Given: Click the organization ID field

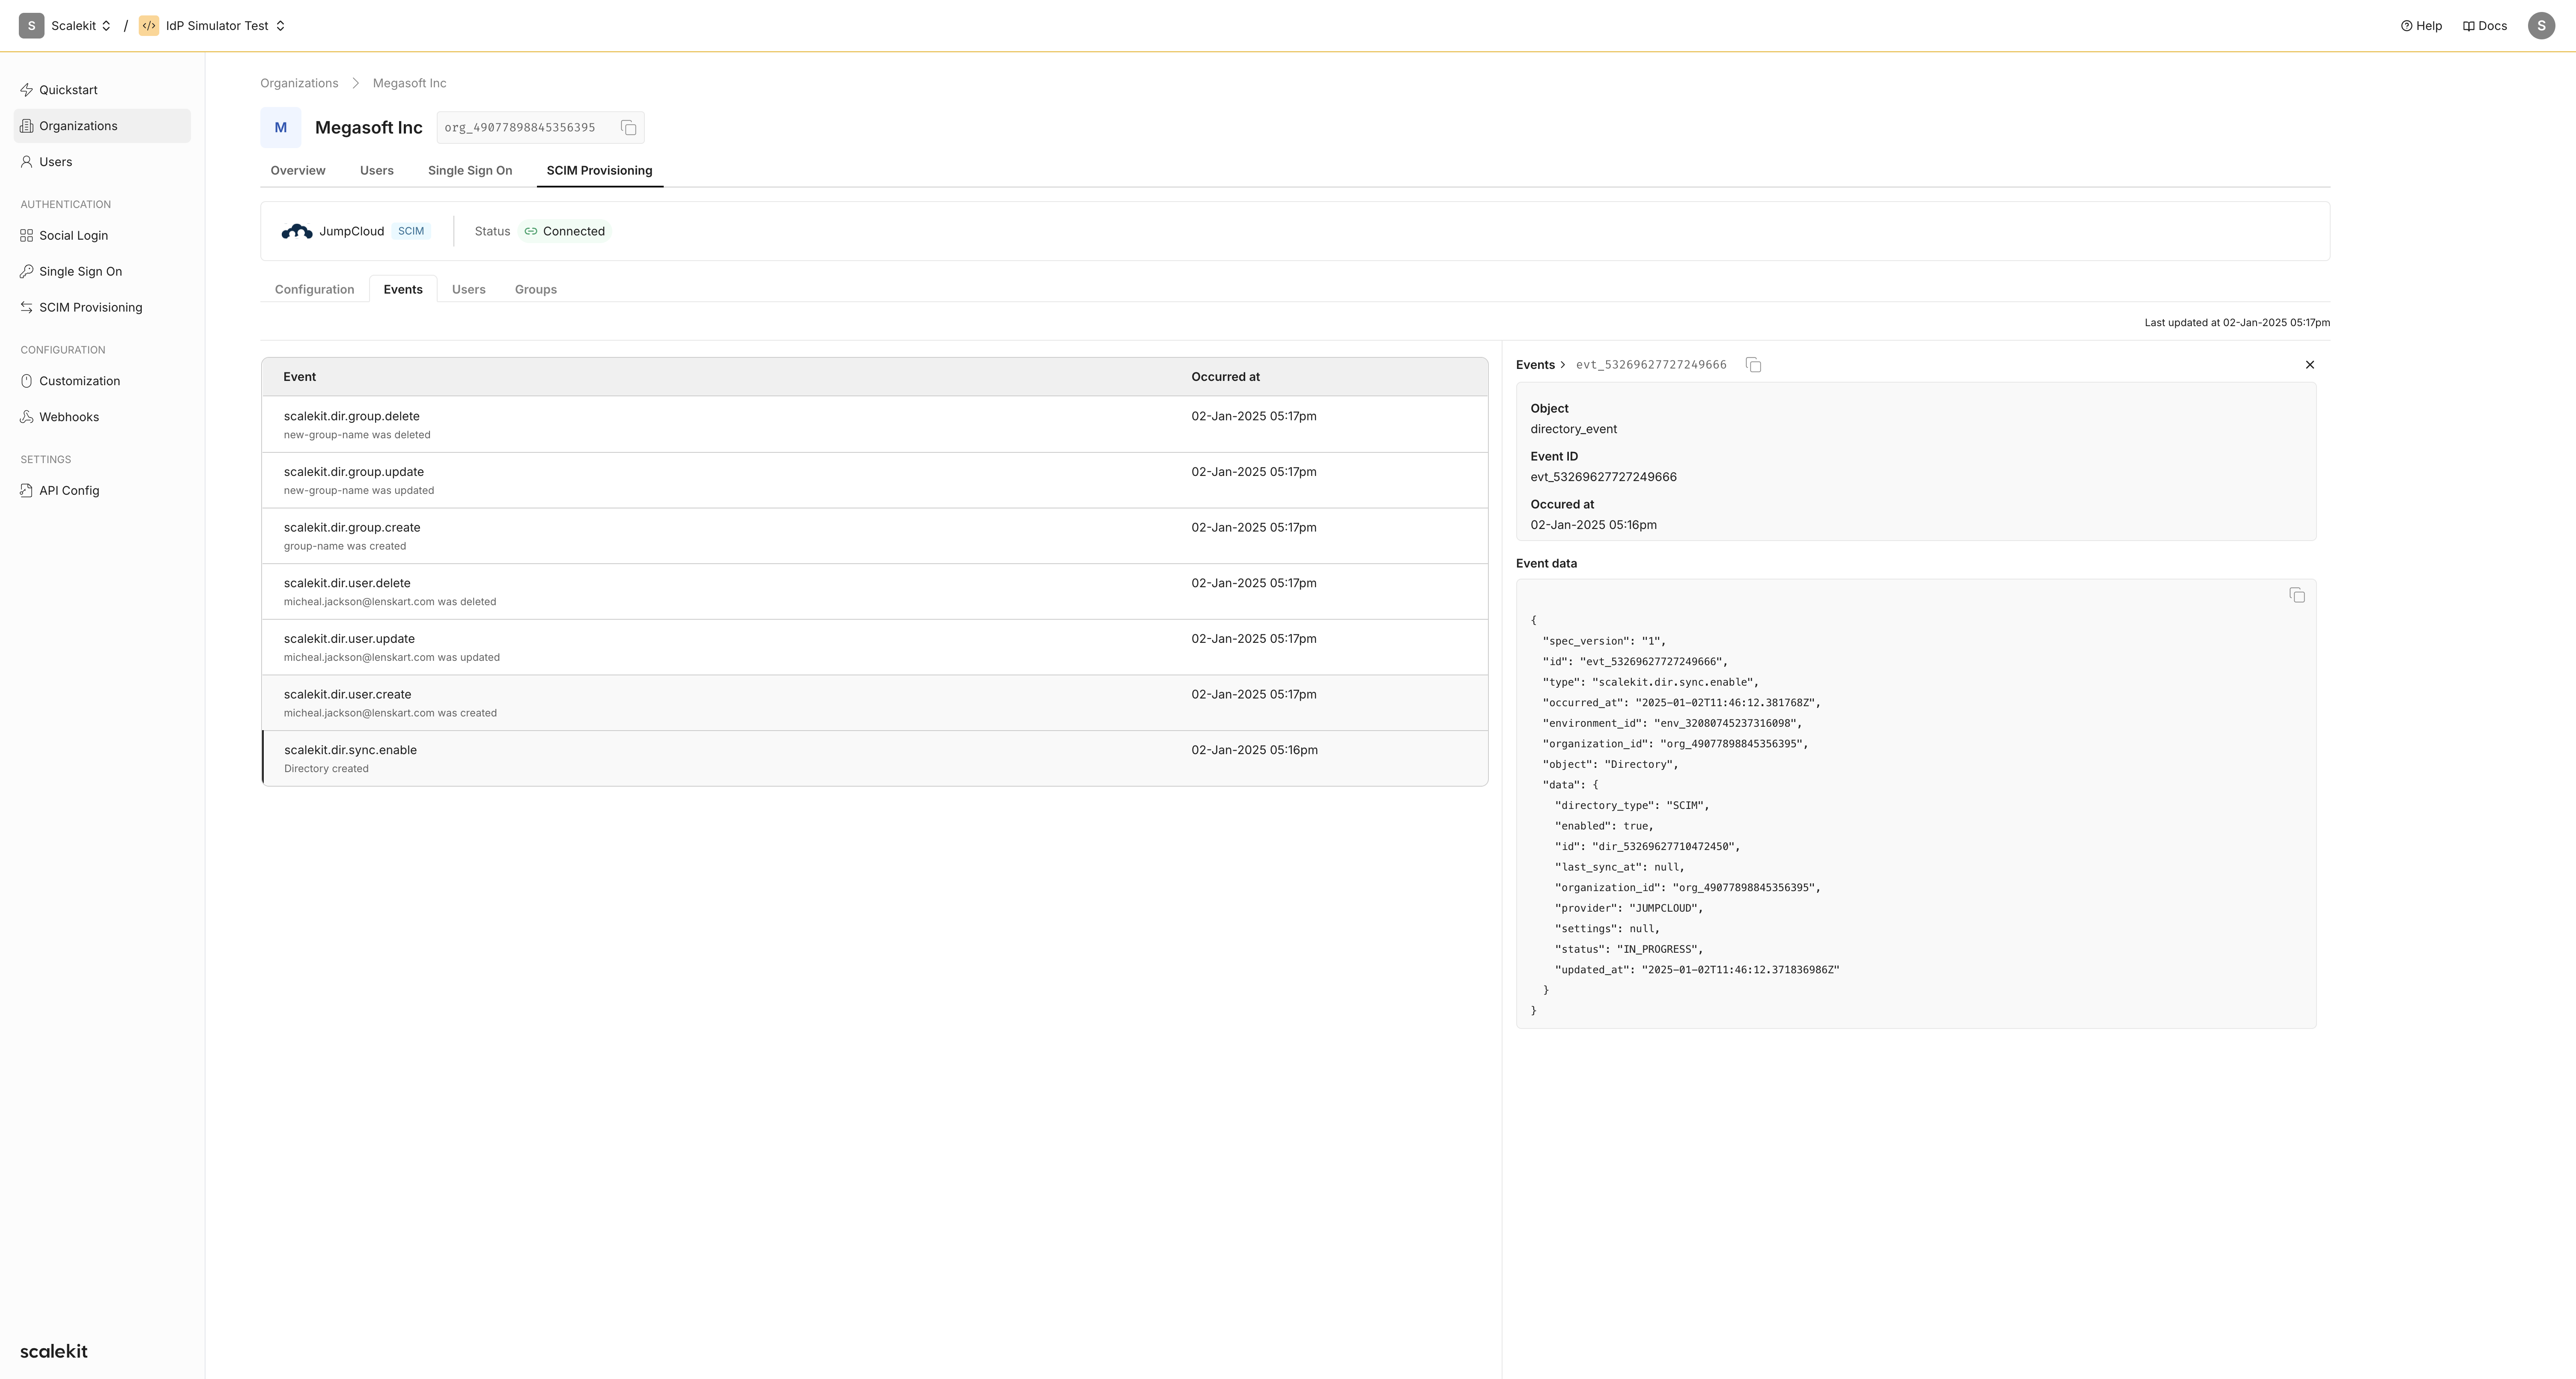Looking at the screenshot, I should point(540,128).
